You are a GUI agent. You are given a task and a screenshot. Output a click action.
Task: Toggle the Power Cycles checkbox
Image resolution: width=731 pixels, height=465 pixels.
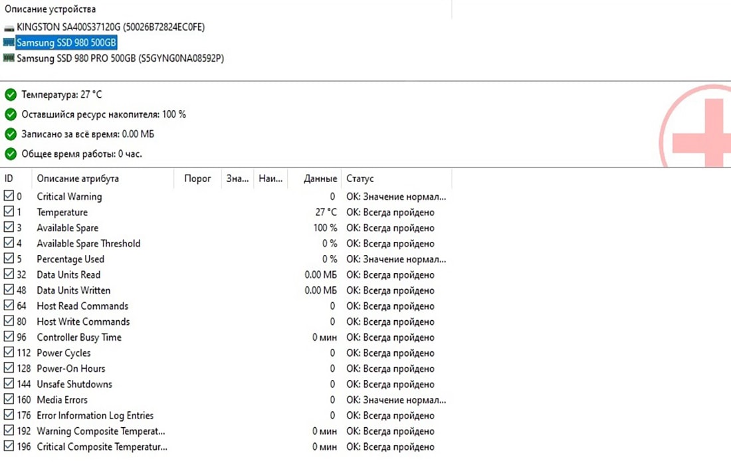[9, 352]
